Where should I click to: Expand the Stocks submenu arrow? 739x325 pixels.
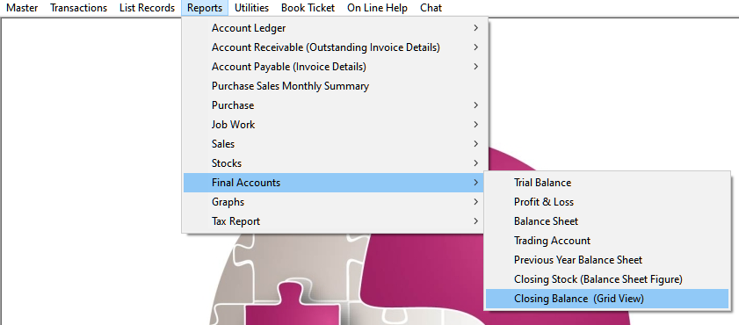pos(475,163)
